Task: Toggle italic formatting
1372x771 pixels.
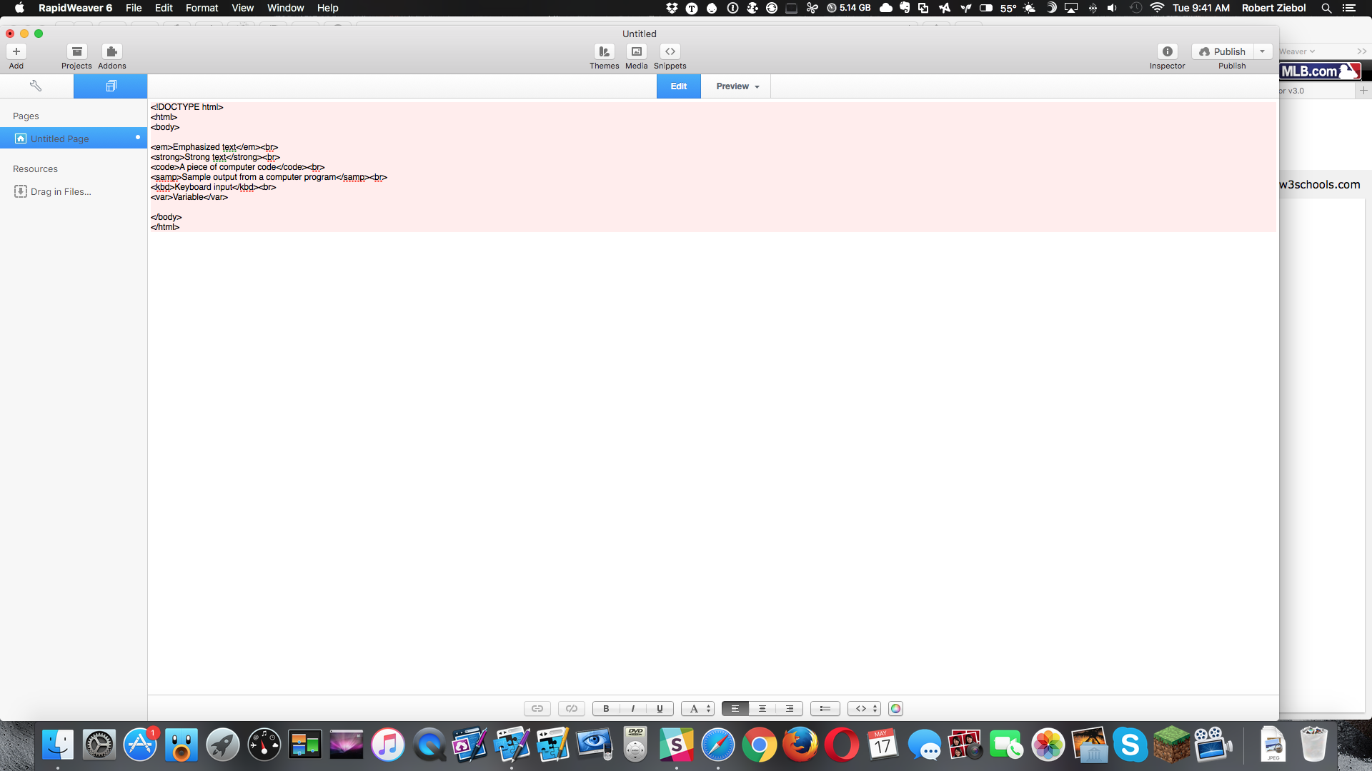Action: (x=633, y=709)
